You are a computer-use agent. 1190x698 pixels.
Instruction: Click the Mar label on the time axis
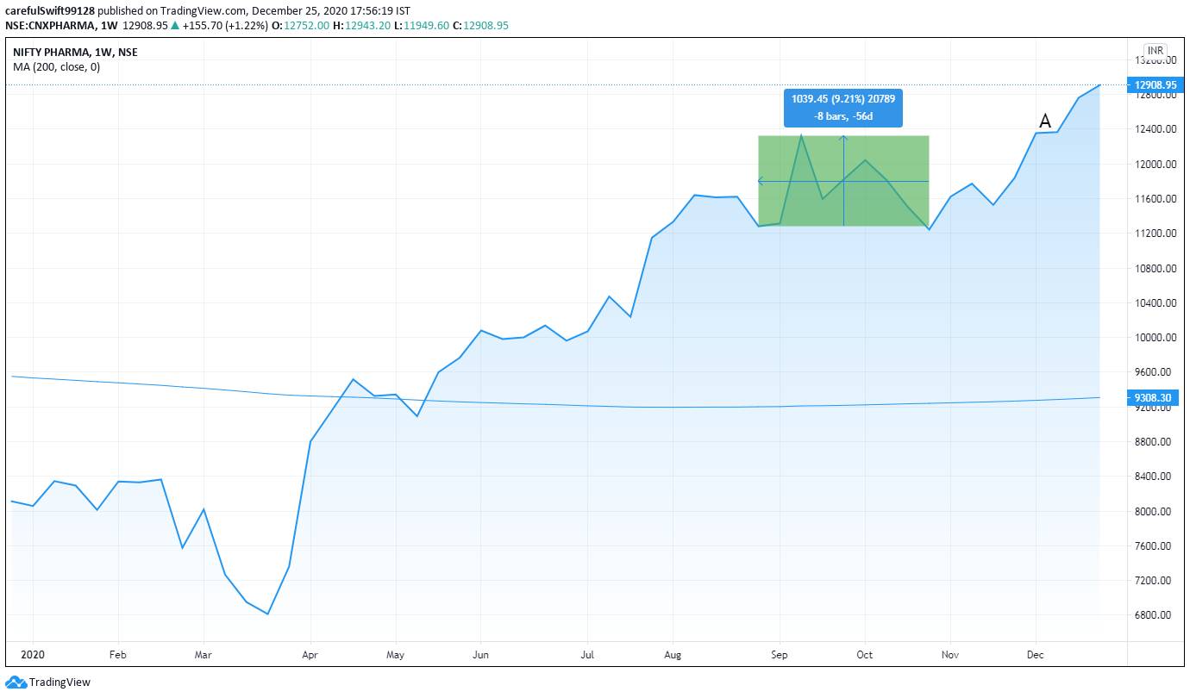click(204, 655)
